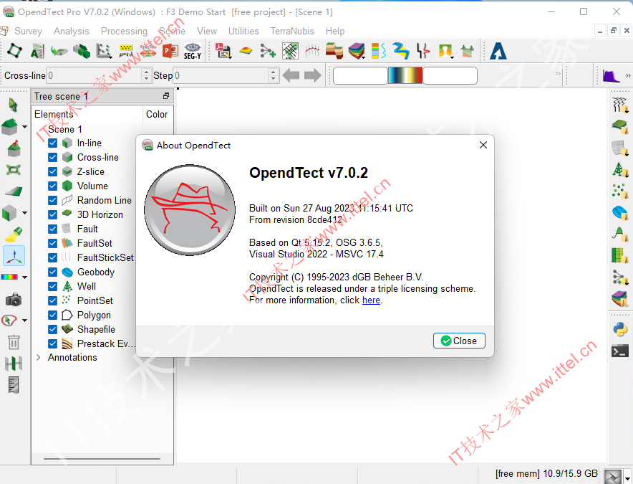Screen dimensions: 633x484
Task: Open dropdown beside the red polygon selection icon
Action: tap(24, 321)
